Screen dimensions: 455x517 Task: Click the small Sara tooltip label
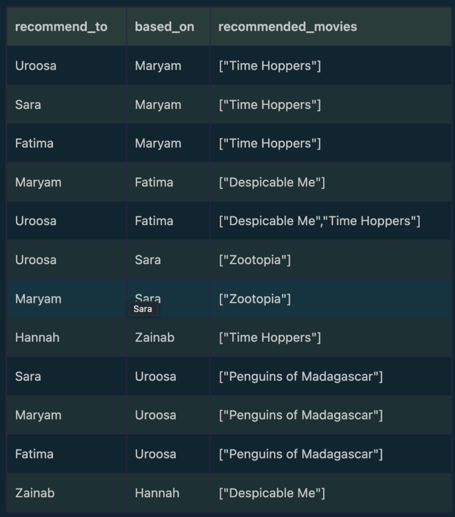click(143, 309)
